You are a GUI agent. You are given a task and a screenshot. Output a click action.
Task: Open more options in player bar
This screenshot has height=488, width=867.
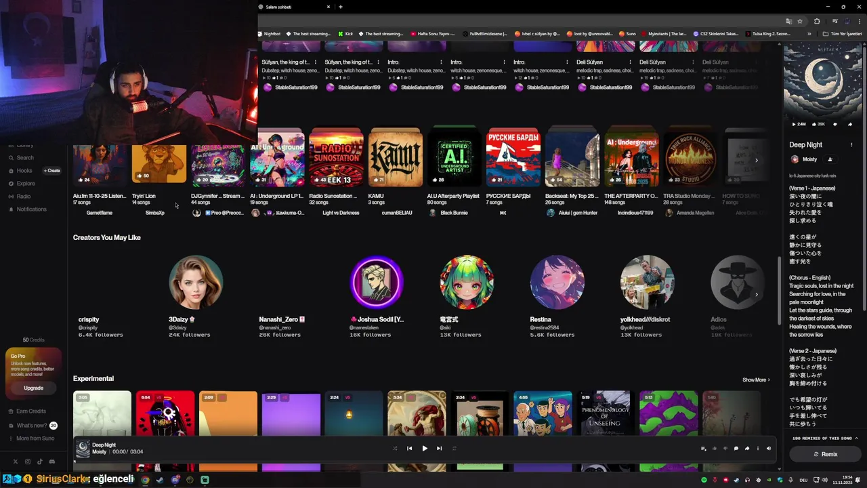757,448
